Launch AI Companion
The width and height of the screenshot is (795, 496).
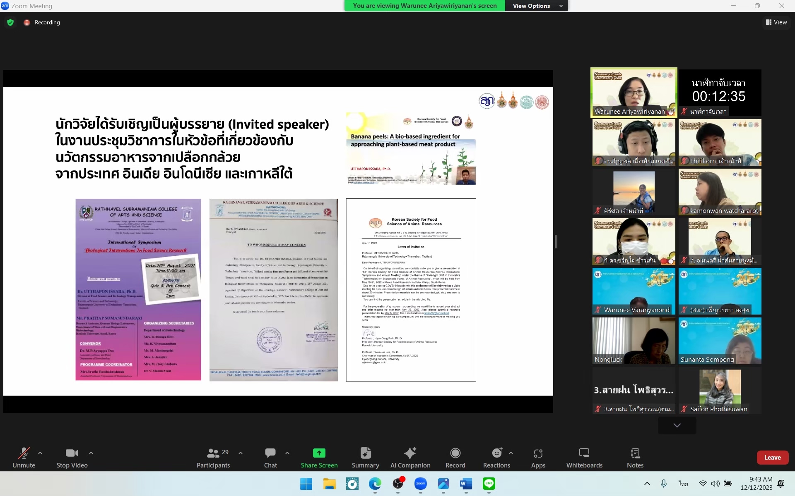(x=410, y=458)
